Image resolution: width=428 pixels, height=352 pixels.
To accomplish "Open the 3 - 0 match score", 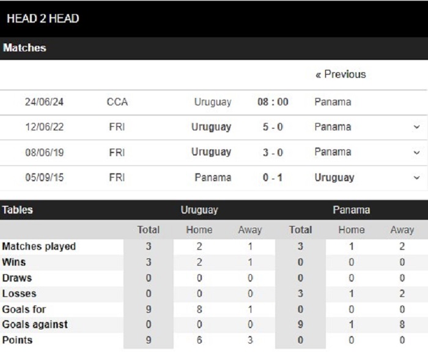I will (273, 152).
